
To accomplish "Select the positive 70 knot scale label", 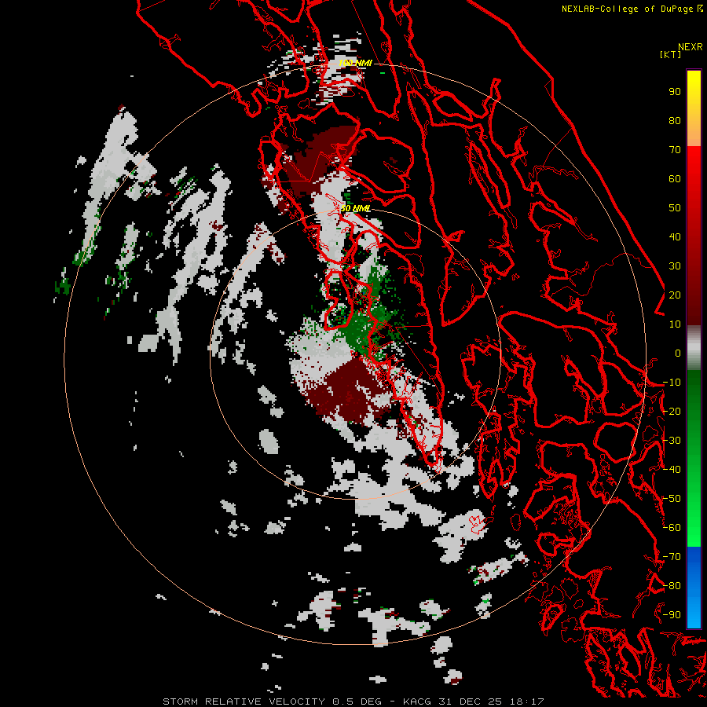I will tap(675, 150).
